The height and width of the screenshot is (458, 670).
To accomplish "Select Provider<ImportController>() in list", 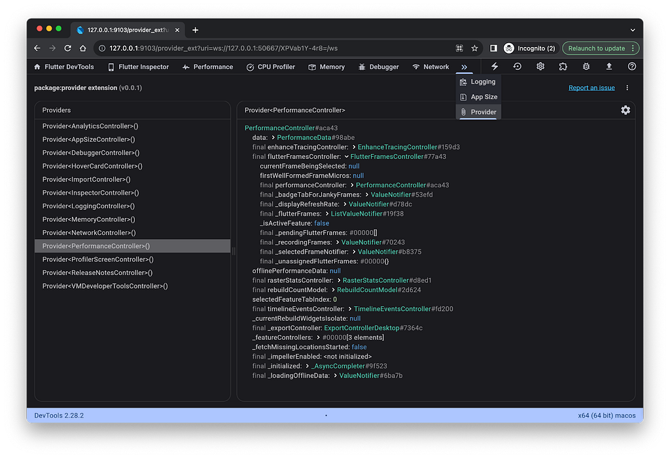I will (132, 179).
